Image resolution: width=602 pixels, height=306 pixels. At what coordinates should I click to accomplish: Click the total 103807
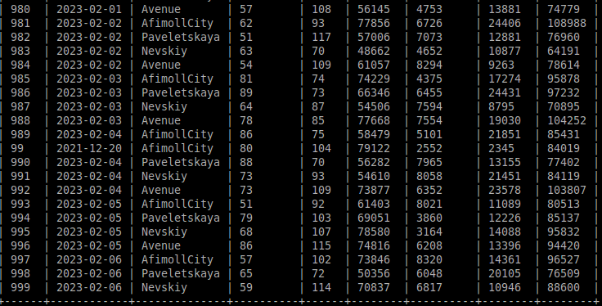coord(567,190)
